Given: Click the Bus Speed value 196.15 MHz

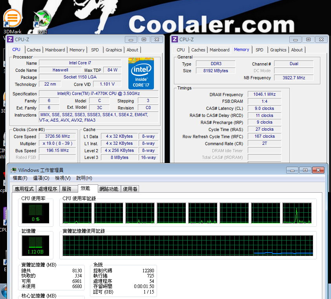Looking at the screenshot, I should 57,150.
